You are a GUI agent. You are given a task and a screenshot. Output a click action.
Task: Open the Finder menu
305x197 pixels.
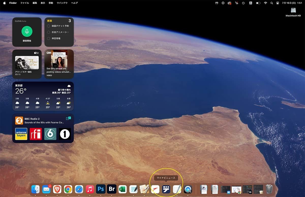13,3
